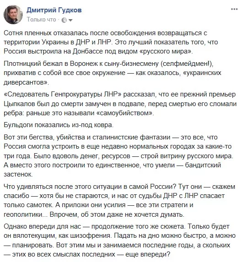This screenshot has height=262, width=241.
Task: Click the 'Только что' post timestamp
Action: point(42,20)
